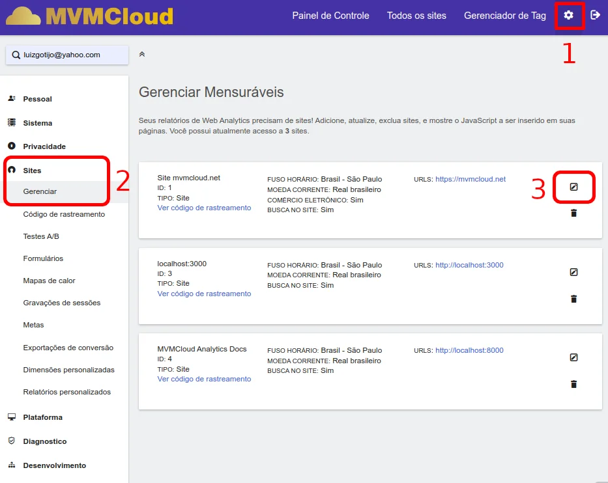Edit the MVMCloud Analytics Docs site
The width and height of the screenshot is (608, 483).
pyautogui.click(x=573, y=357)
